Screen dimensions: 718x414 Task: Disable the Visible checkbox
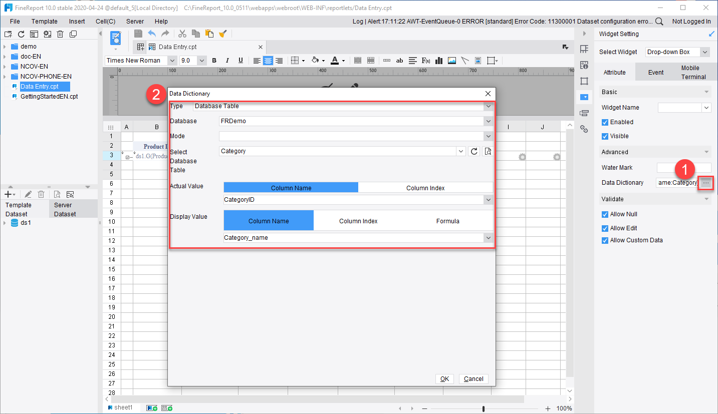click(x=605, y=136)
